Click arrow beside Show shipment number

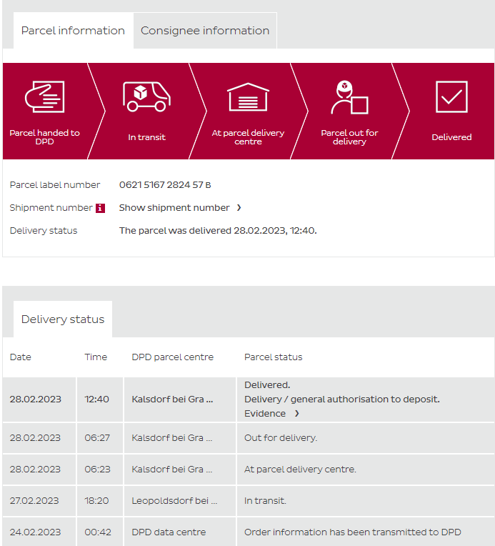[239, 208]
